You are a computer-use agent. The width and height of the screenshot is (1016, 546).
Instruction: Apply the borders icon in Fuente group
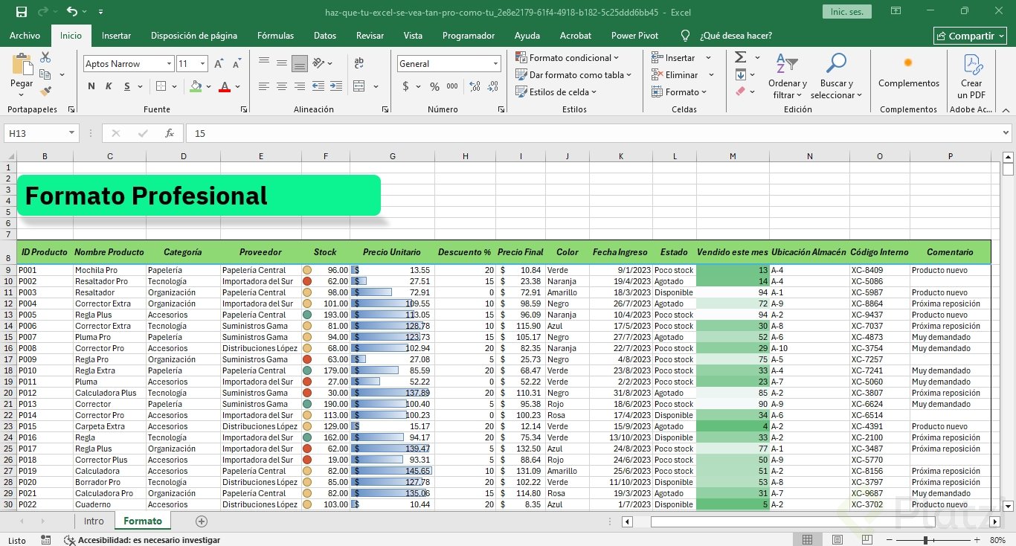click(161, 86)
